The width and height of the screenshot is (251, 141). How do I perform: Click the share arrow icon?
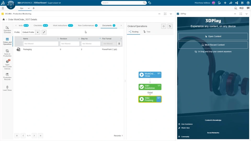click(231, 3)
